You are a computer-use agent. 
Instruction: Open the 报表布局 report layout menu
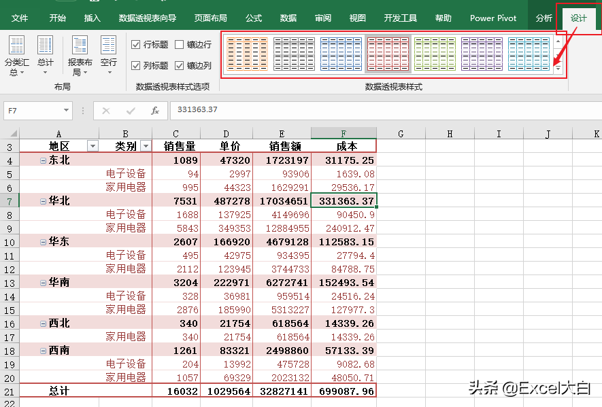(80, 56)
